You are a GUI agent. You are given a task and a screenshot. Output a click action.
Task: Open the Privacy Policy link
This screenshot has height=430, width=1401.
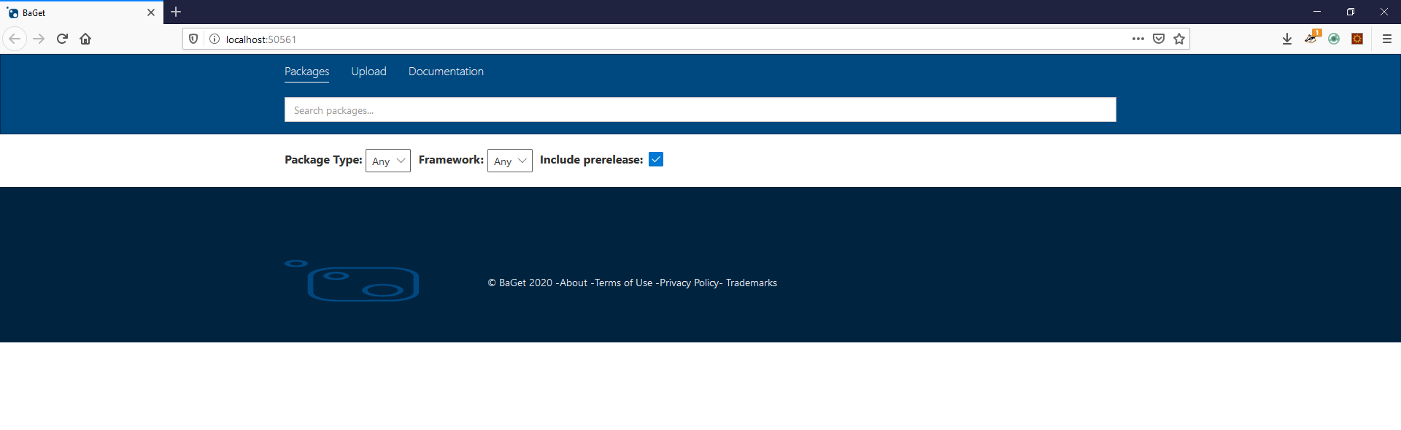(690, 283)
